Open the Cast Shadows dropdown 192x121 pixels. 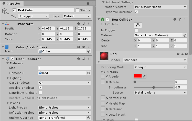pyautogui.click(x=65, y=83)
